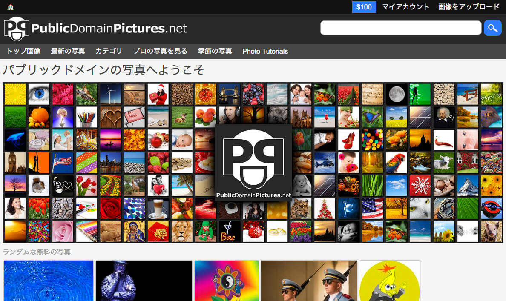
Task: Open the Matterhorn mountain thumbnail
Action: coord(468,186)
